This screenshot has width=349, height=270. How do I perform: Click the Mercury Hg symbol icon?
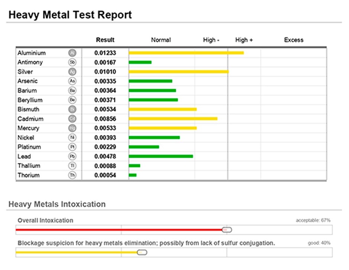point(72,128)
